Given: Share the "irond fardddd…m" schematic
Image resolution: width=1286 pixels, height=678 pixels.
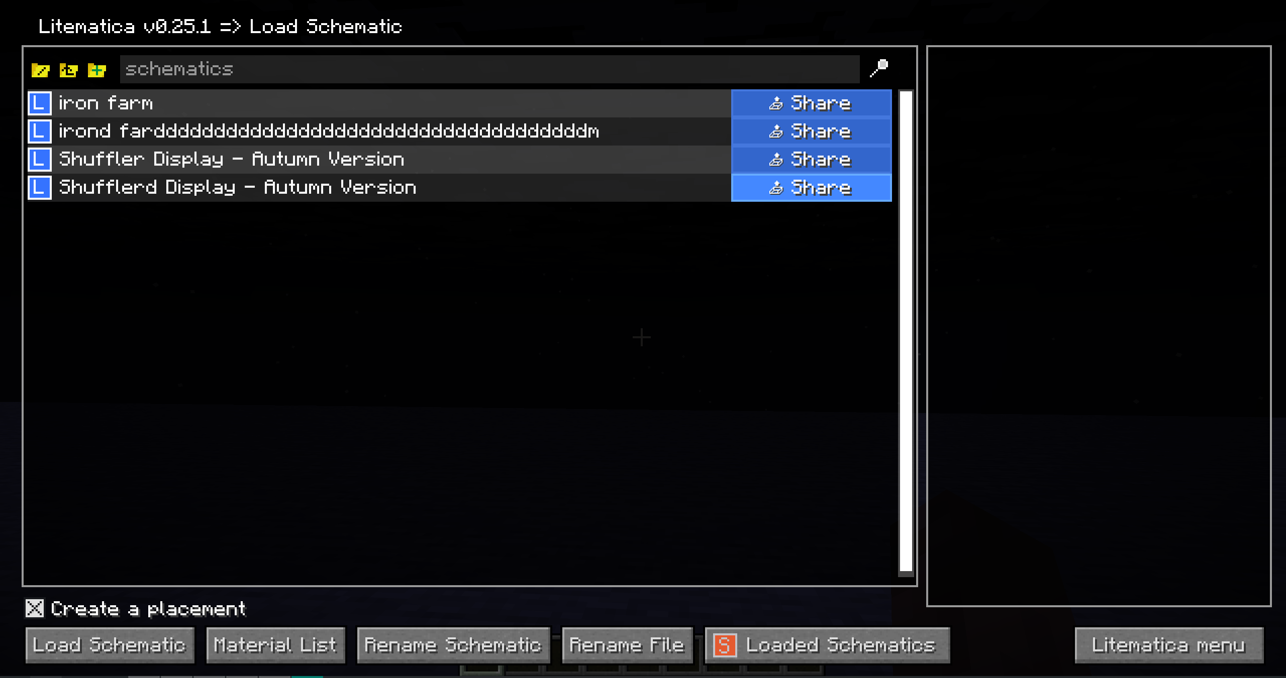Looking at the screenshot, I should pyautogui.click(x=812, y=131).
